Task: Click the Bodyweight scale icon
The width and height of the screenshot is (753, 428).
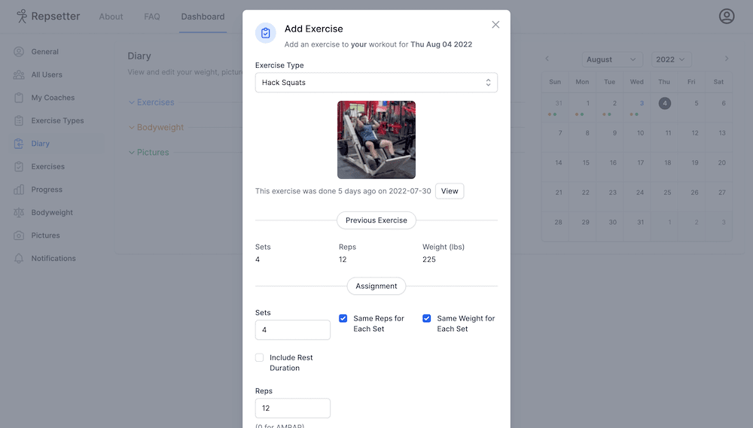Action: (x=19, y=213)
